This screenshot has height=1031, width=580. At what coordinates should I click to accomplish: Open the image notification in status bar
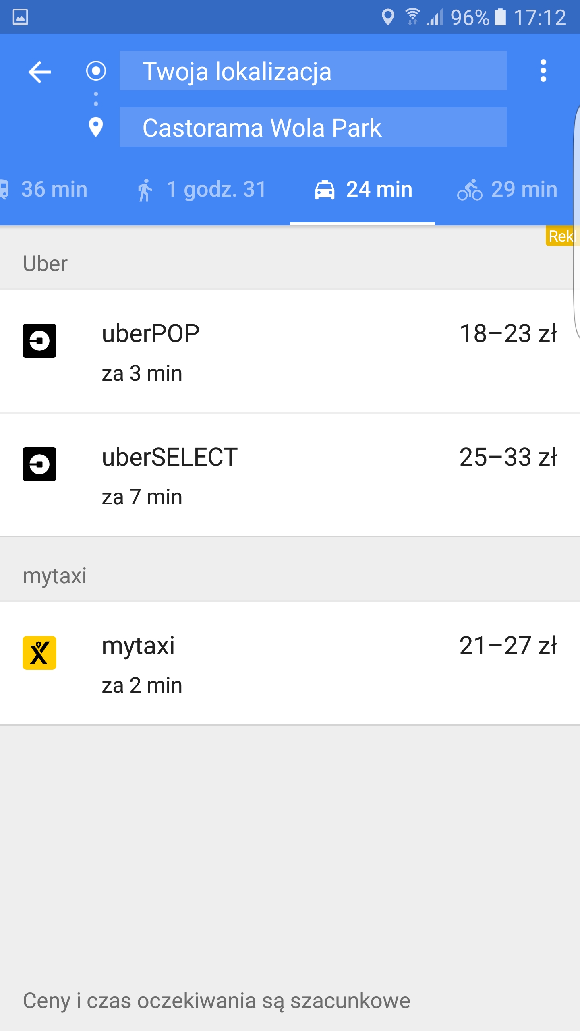click(20, 17)
